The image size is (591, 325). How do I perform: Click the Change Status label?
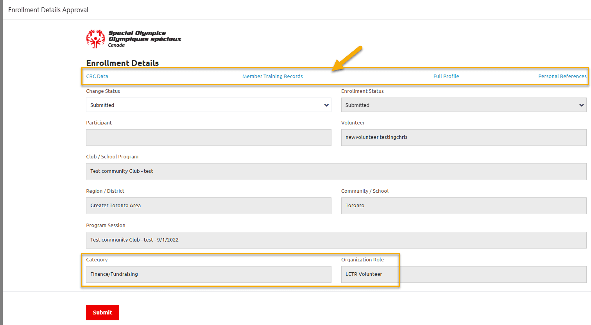(103, 91)
